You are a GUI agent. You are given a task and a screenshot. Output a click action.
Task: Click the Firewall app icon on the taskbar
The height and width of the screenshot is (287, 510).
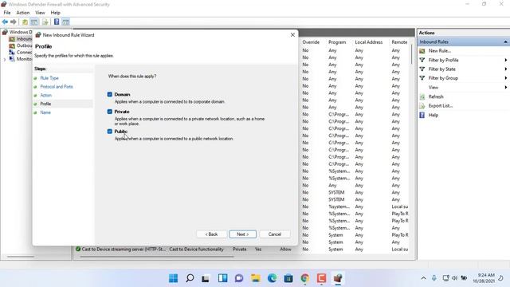coord(338,278)
